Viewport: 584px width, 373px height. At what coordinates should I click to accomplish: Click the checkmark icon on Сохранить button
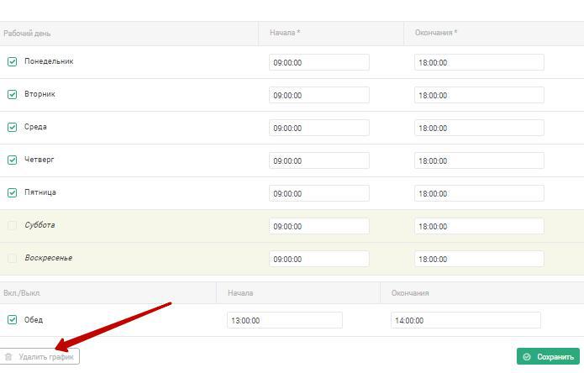point(527,357)
